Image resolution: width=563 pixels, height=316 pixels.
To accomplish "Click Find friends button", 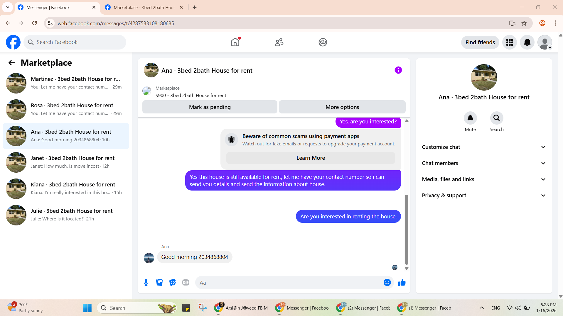I will point(480,43).
